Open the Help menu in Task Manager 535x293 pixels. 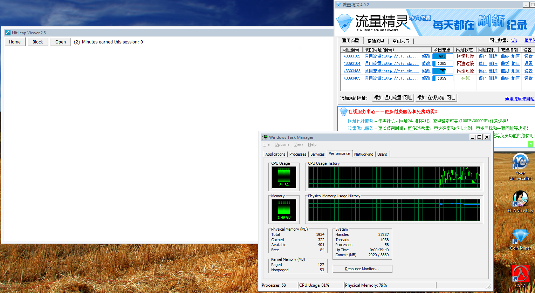(x=312, y=144)
